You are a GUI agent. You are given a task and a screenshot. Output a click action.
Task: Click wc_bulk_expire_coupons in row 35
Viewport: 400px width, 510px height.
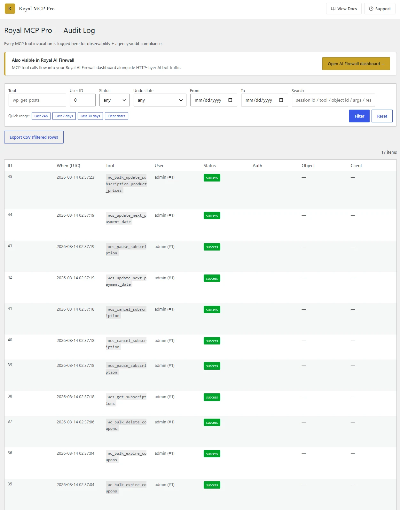click(x=126, y=488)
